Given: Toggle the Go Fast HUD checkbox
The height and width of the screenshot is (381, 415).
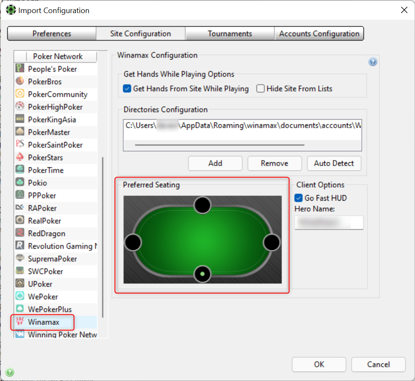Looking at the screenshot, I should (x=298, y=198).
